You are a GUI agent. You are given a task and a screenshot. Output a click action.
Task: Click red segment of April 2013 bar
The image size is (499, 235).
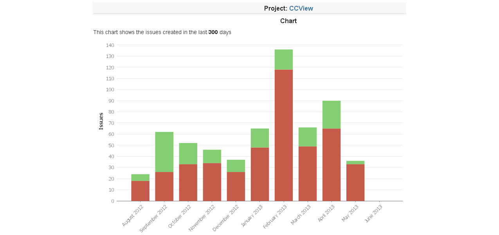[331, 164]
